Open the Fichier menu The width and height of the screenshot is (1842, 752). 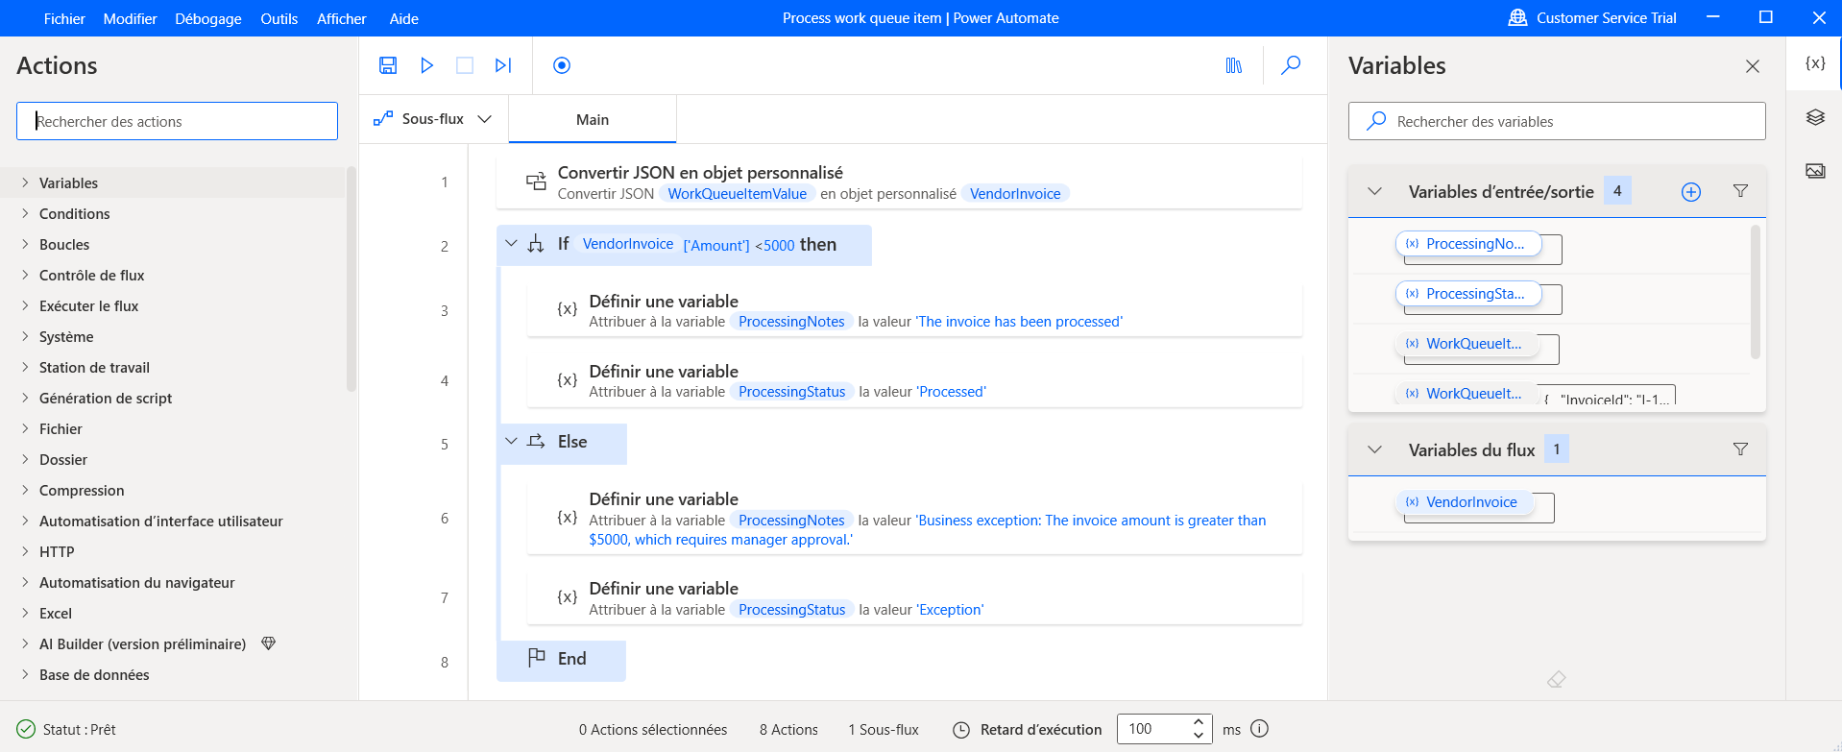pyautogui.click(x=64, y=18)
